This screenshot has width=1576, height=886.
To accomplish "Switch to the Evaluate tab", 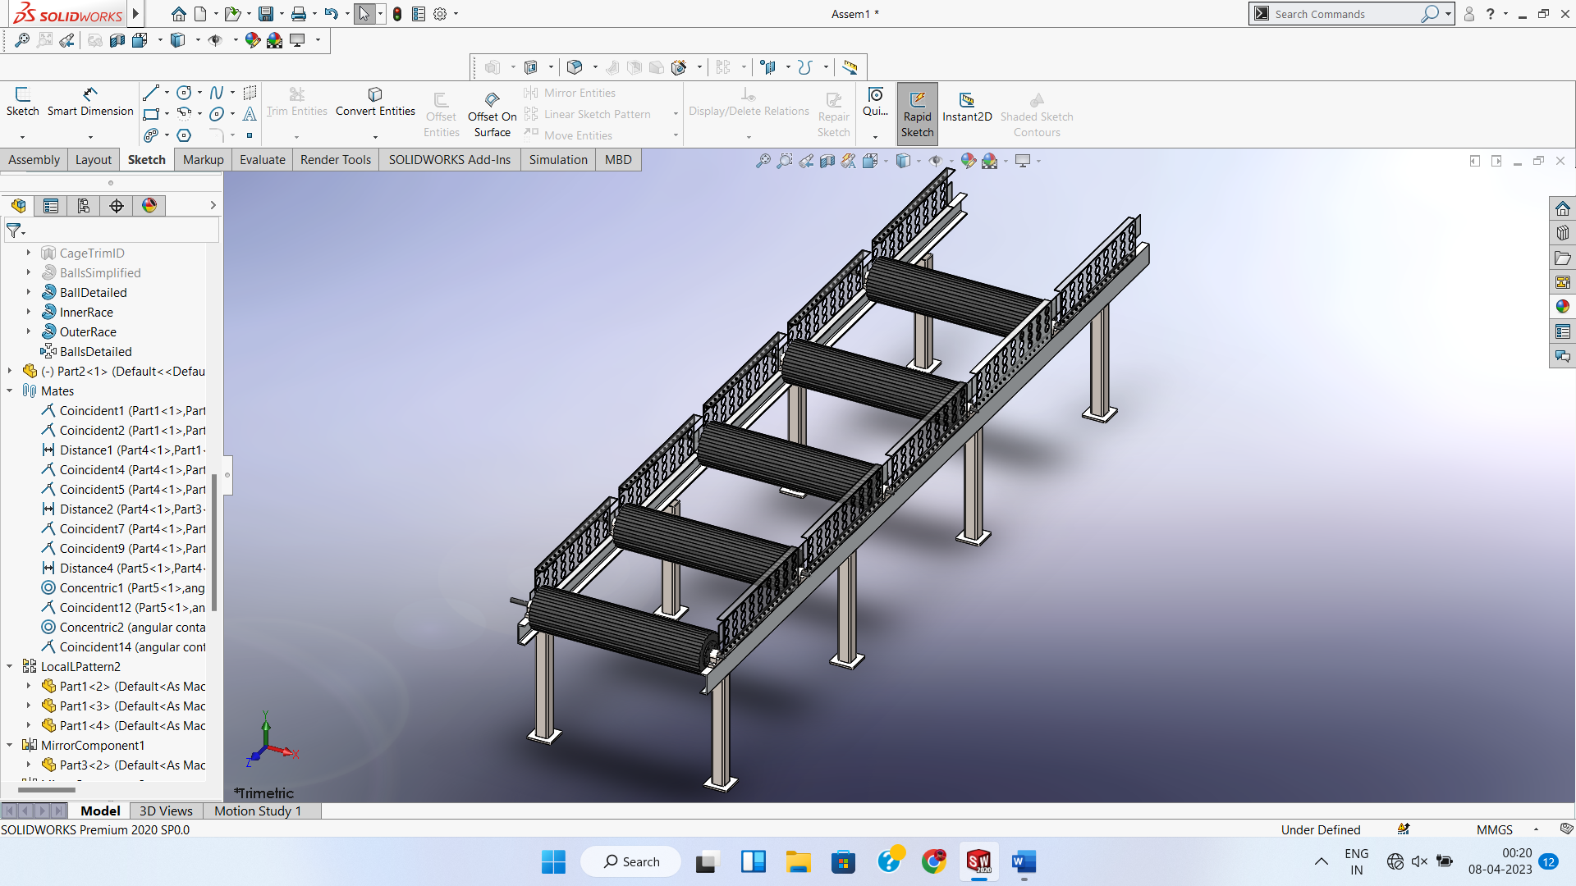I will point(263,159).
